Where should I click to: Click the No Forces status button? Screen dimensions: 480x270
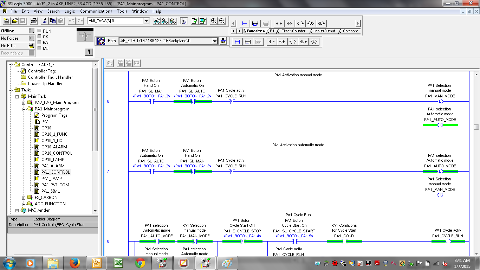pos(14,38)
